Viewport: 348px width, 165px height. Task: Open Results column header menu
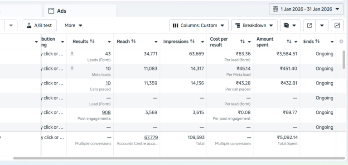[x=109, y=42]
